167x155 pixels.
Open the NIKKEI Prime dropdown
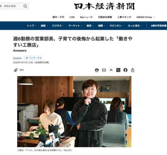pyautogui.click(x=146, y=17)
